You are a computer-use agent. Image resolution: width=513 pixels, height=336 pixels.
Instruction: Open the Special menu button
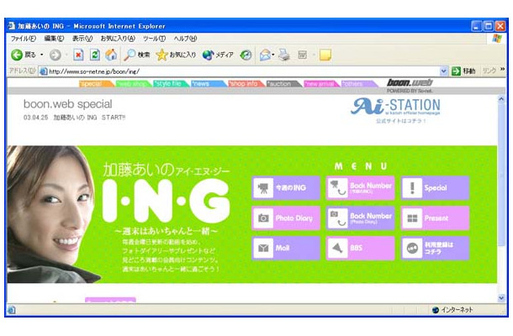435,187
